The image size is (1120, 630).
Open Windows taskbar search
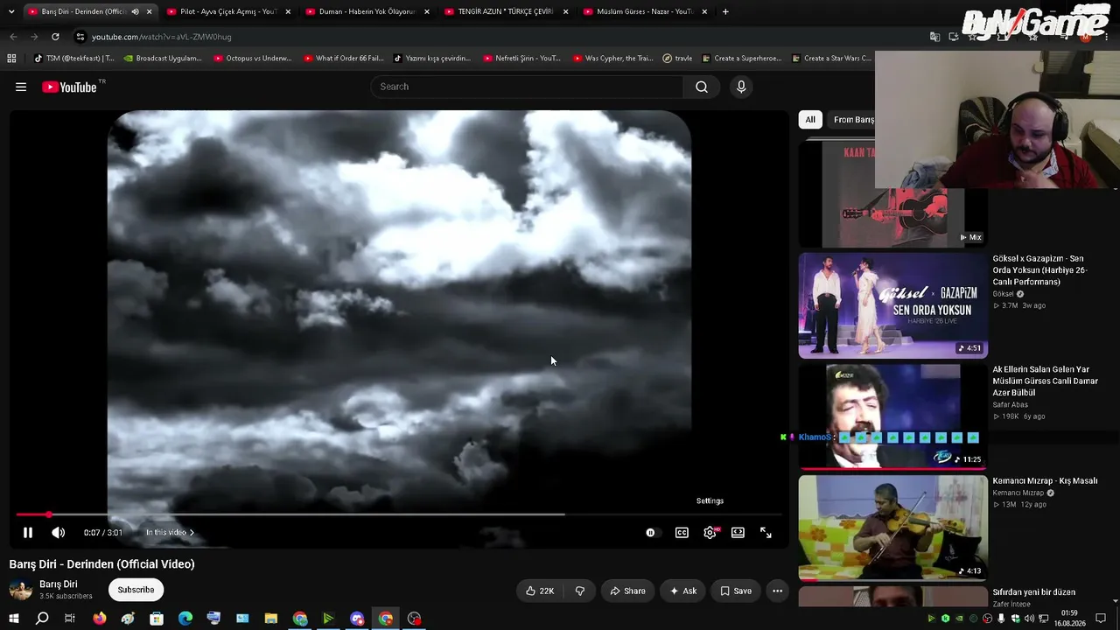(42, 619)
